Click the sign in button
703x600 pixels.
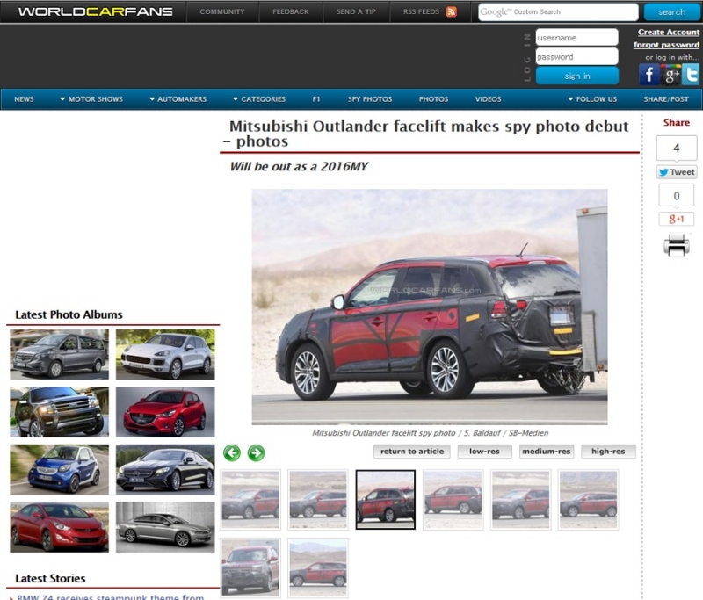(x=577, y=76)
